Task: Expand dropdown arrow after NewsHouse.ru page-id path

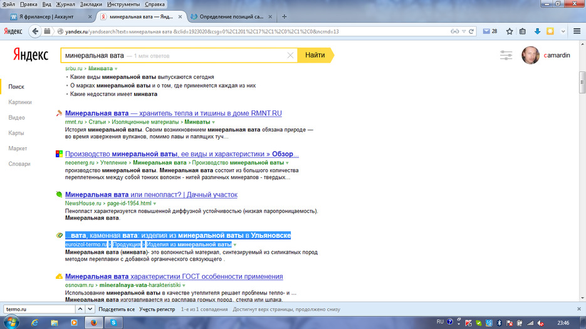Action: click(154, 204)
